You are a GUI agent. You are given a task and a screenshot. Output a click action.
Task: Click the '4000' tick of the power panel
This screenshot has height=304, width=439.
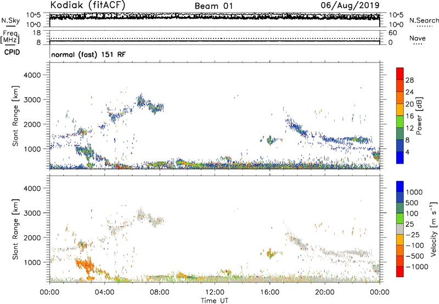coord(32,75)
